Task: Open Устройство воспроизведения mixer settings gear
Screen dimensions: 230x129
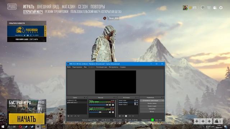Action: (x=113, y=112)
